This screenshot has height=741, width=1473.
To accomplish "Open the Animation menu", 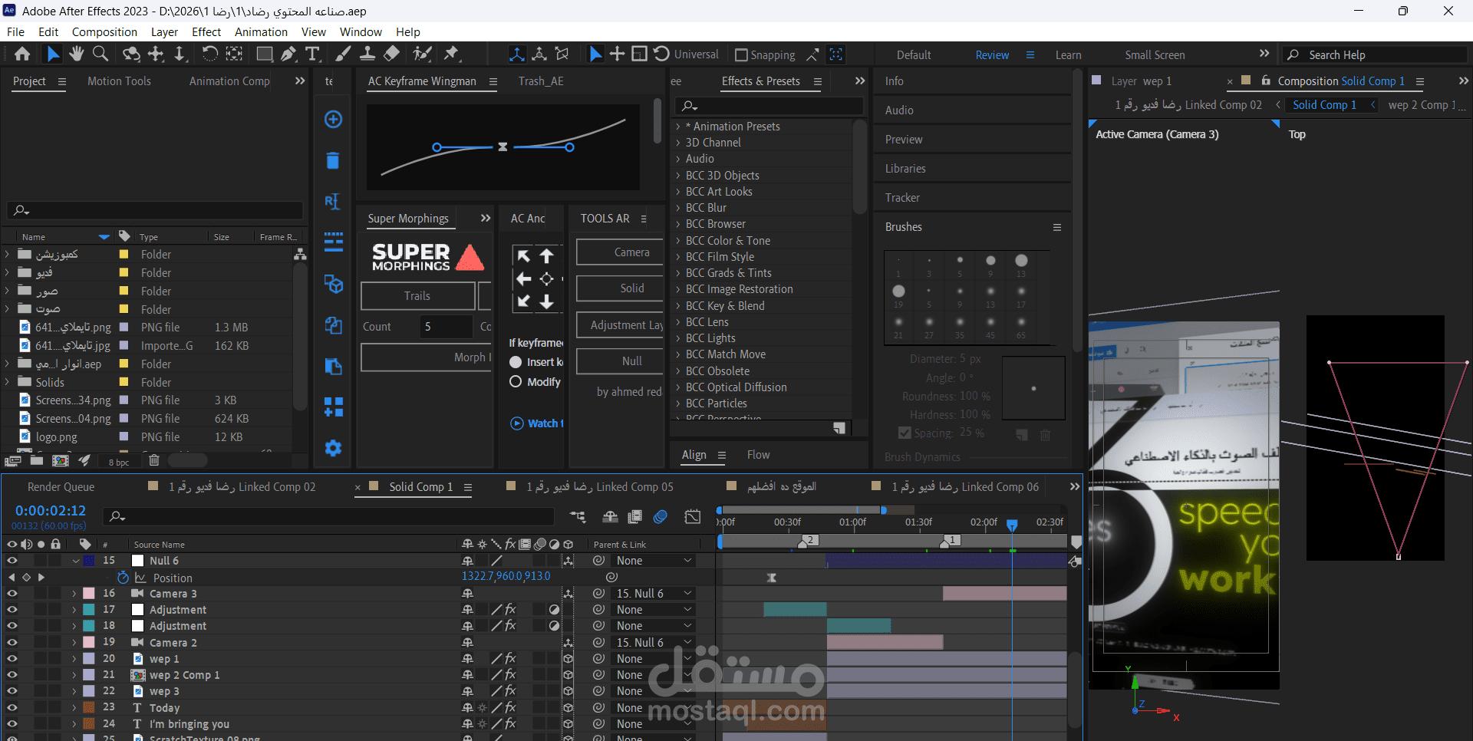I will pos(261,32).
